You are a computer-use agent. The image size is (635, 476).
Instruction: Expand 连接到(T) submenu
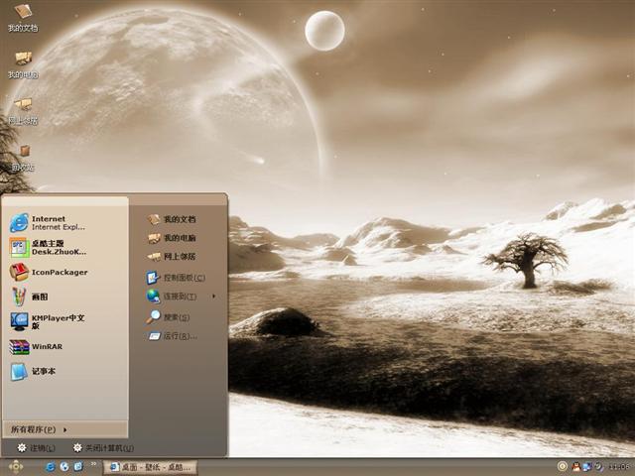(181, 297)
